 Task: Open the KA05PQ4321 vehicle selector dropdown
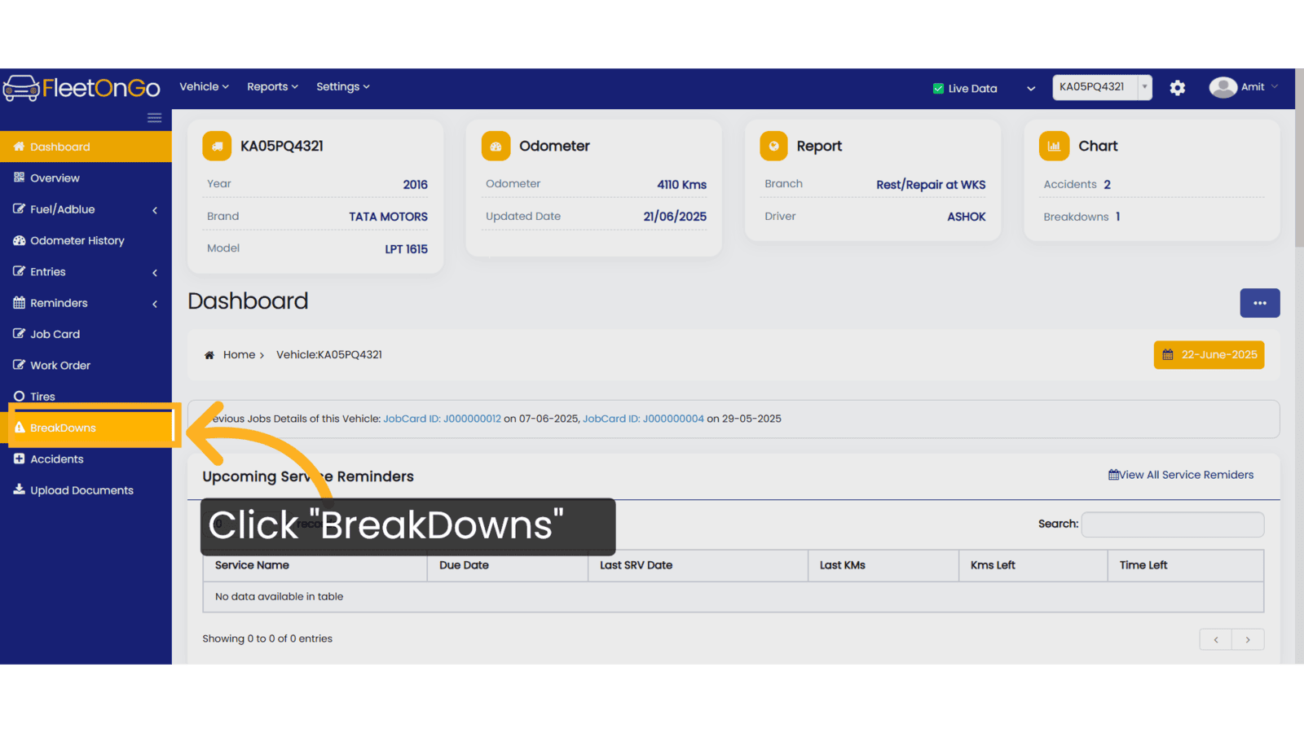(1102, 87)
